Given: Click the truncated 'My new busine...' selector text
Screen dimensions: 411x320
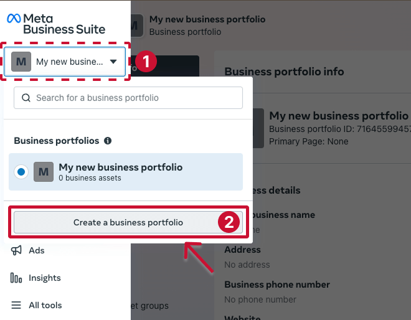Looking at the screenshot, I should pyautogui.click(x=69, y=62).
